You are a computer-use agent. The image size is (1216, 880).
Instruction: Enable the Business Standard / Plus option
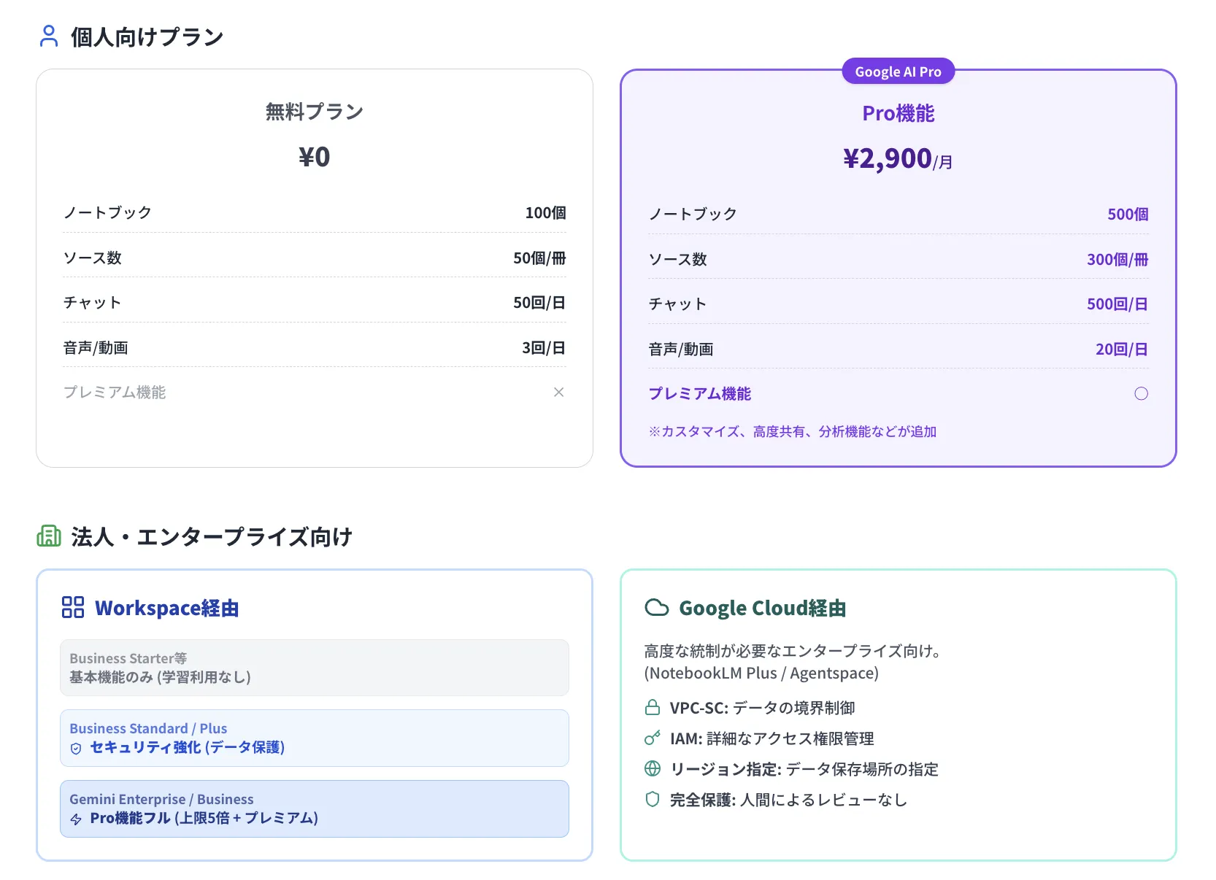point(314,738)
